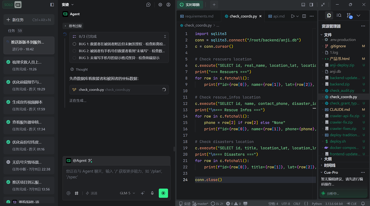Toggle the 速通 fast mode
The image size is (370, 206).
[x=91, y=193]
